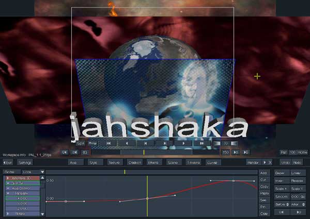Click the go to in-point icon left of 83

pyautogui.click(x=65, y=152)
